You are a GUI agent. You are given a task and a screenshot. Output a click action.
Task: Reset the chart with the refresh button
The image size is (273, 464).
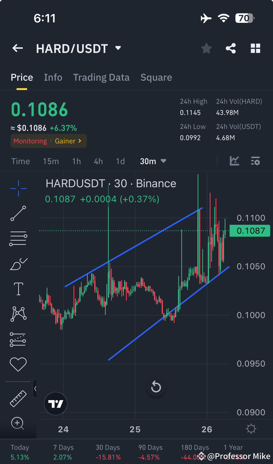click(156, 387)
